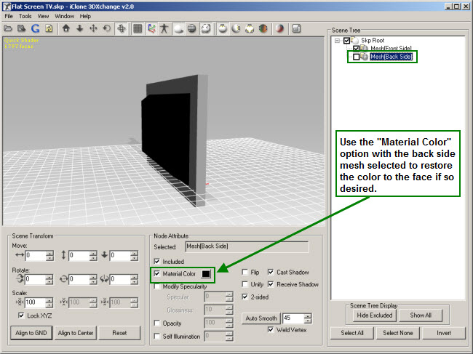Toggle the floor grid icon

(x=138, y=29)
